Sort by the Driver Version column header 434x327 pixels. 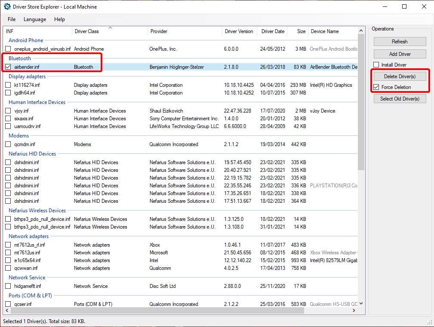pyautogui.click(x=240, y=31)
